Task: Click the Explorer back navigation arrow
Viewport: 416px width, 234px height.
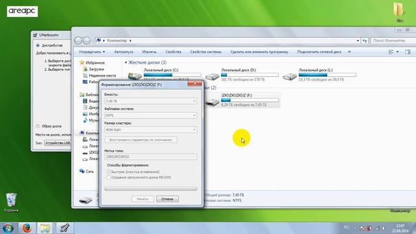Action: click(x=78, y=40)
